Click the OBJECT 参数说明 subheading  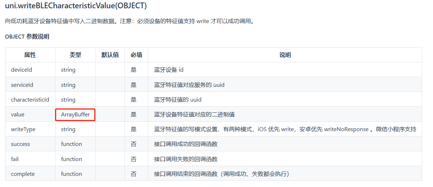click(27, 36)
